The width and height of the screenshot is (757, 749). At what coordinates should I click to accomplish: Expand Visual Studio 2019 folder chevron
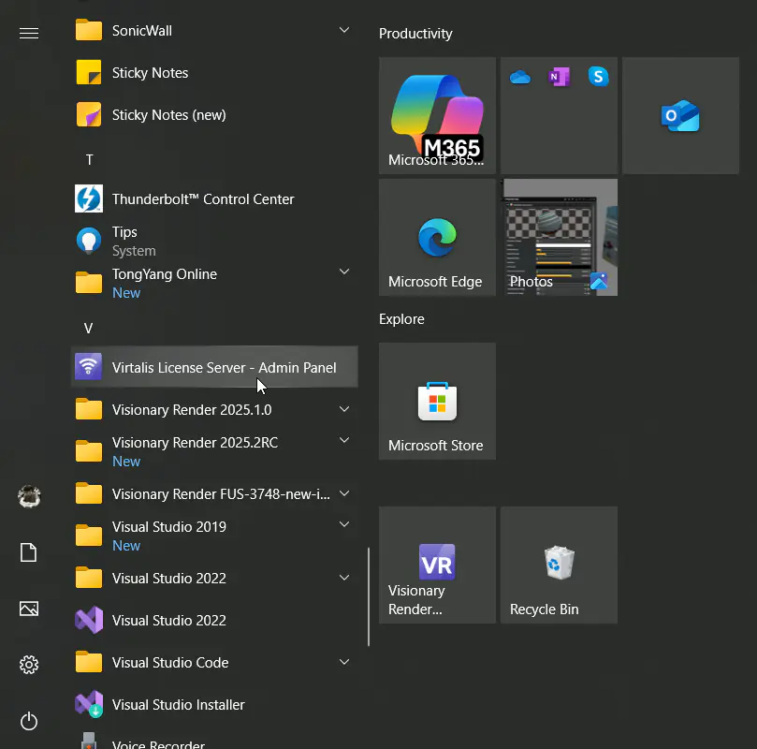pyautogui.click(x=344, y=524)
